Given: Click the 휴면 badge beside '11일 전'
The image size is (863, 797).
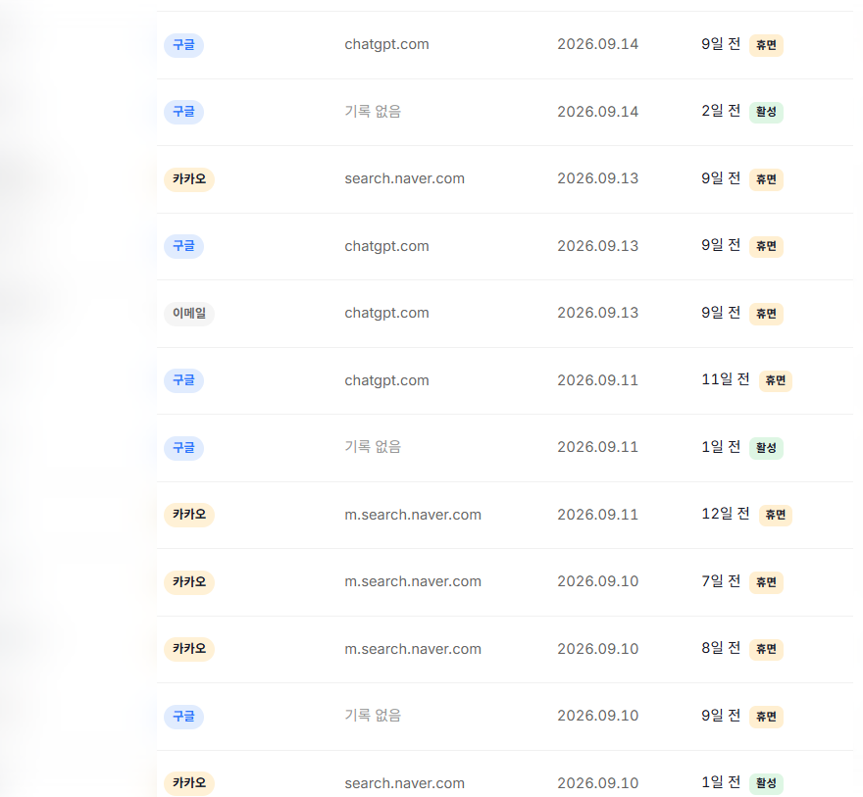Looking at the screenshot, I should 776,380.
